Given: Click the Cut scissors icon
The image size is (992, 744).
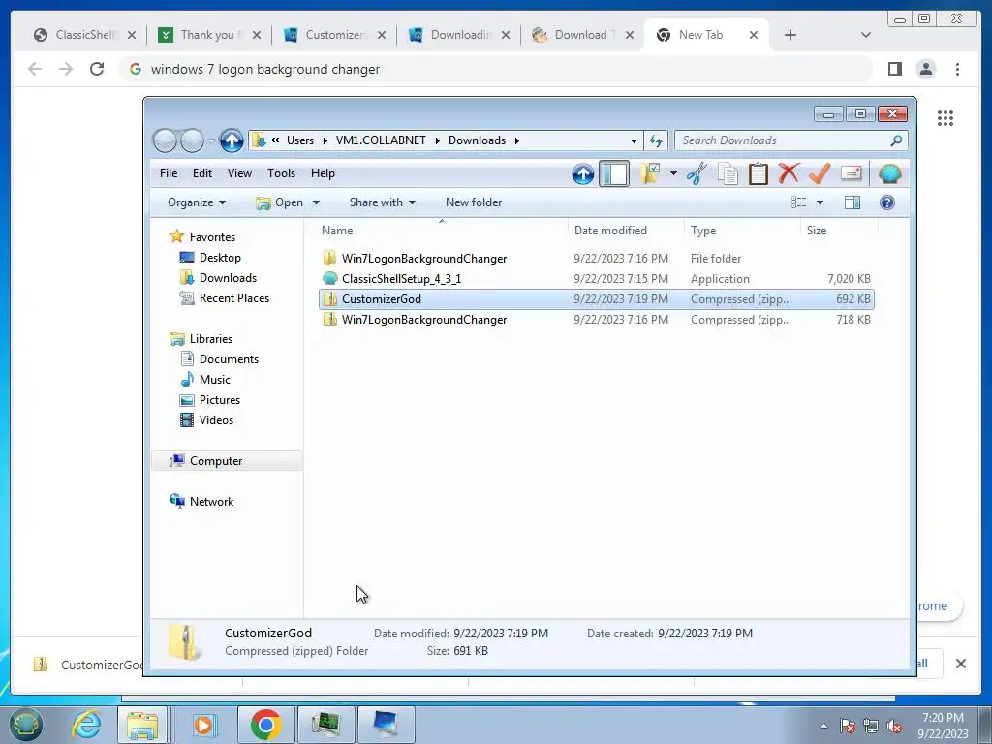Looking at the screenshot, I should pyautogui.click(x=697, y=173).
